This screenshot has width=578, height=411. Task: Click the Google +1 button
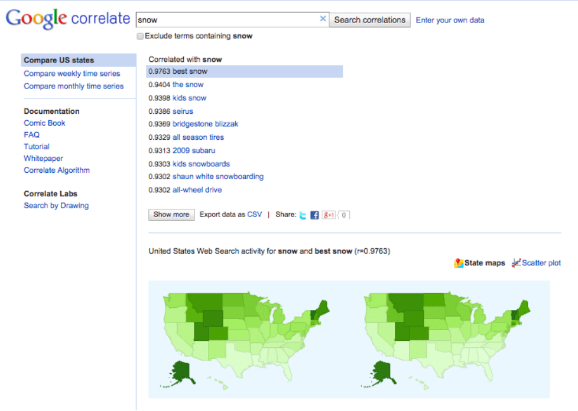point(329,215)
